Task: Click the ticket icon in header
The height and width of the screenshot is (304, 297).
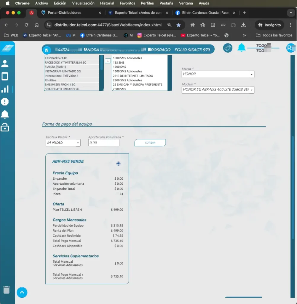Action: pyautogui.click(x=228, y=48)
